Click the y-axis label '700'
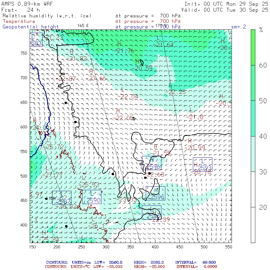The height and width of the screenshot is (270, 270). click(24, 78)
